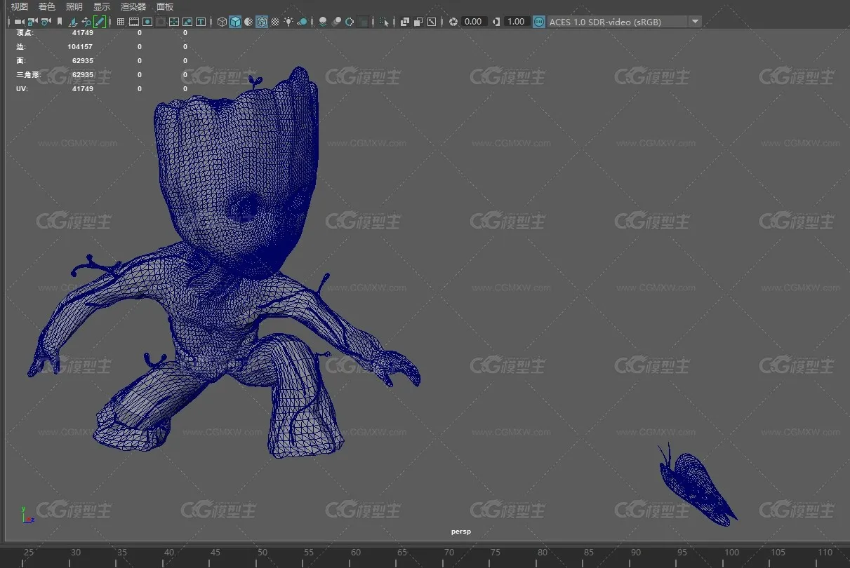The height and width of the screenshot is (568, 850).
Task: Toggle the Safe Action overlay
Action: tap(187, 22)
